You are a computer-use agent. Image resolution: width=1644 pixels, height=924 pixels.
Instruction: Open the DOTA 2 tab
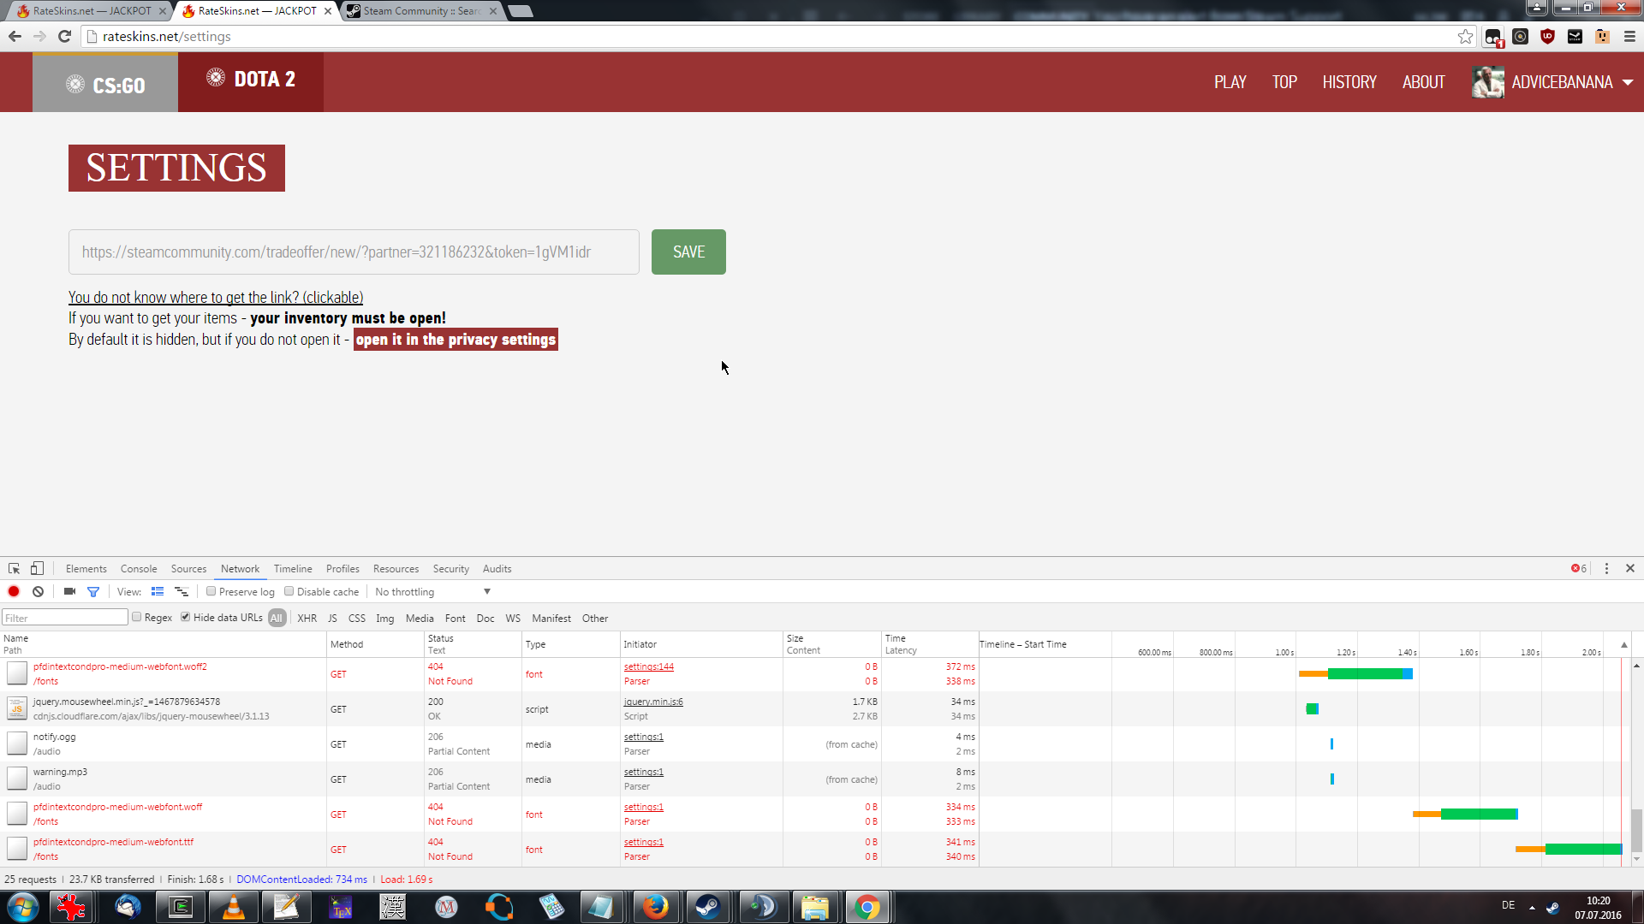coord(251,80)
